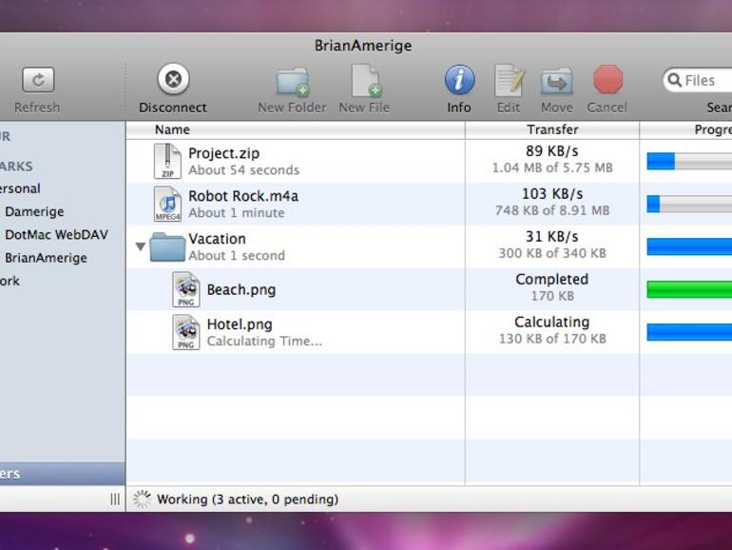Select the Beach.png file name

point(241,289)
